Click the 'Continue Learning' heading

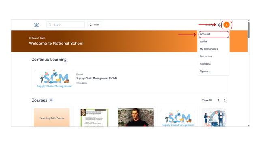pyautogui.click(x=49, y=60)
